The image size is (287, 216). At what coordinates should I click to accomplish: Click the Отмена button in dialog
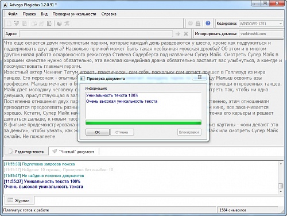coord(122,132)
